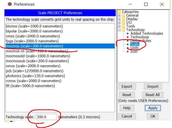Select the photonics technology entry
Screen dimensions: 172x128
tap(35, 76)
